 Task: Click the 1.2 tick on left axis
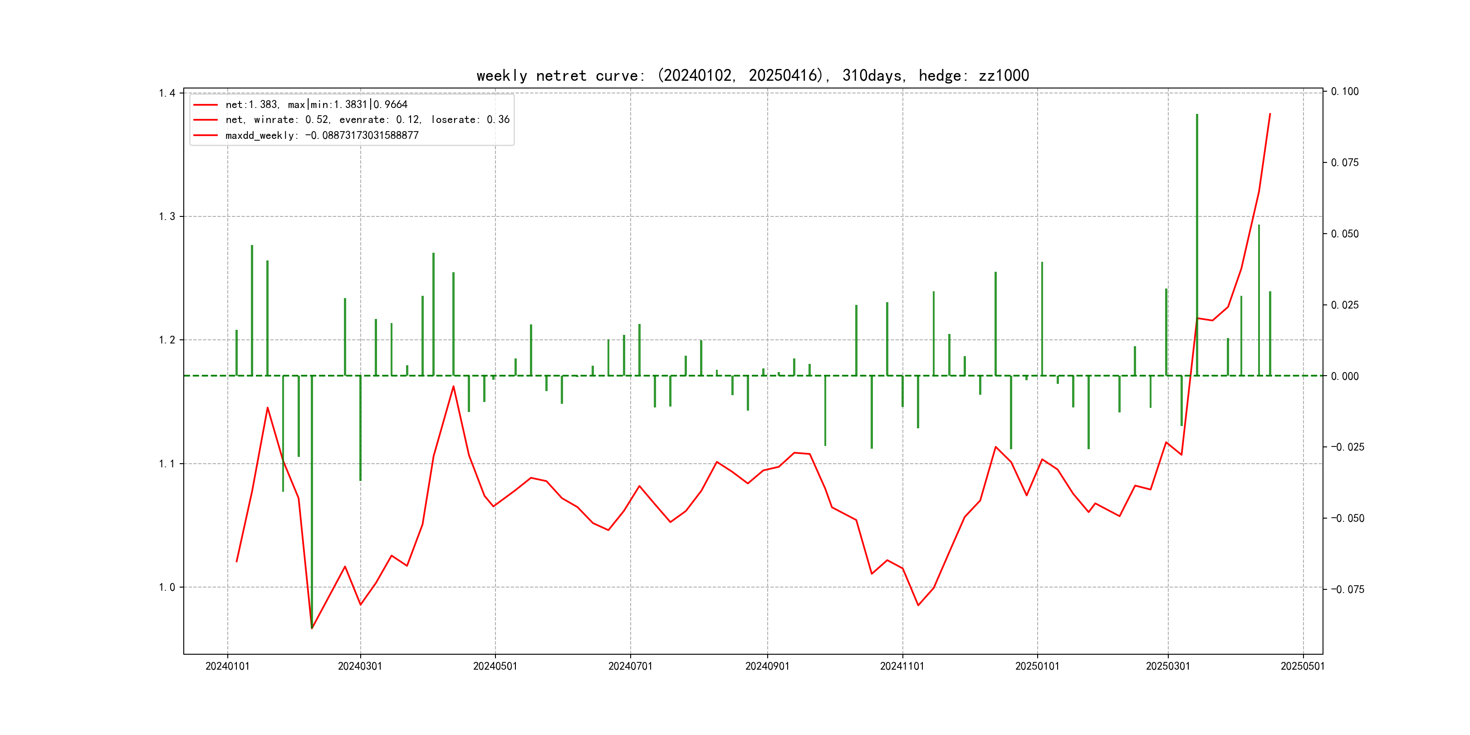(167, 340)
